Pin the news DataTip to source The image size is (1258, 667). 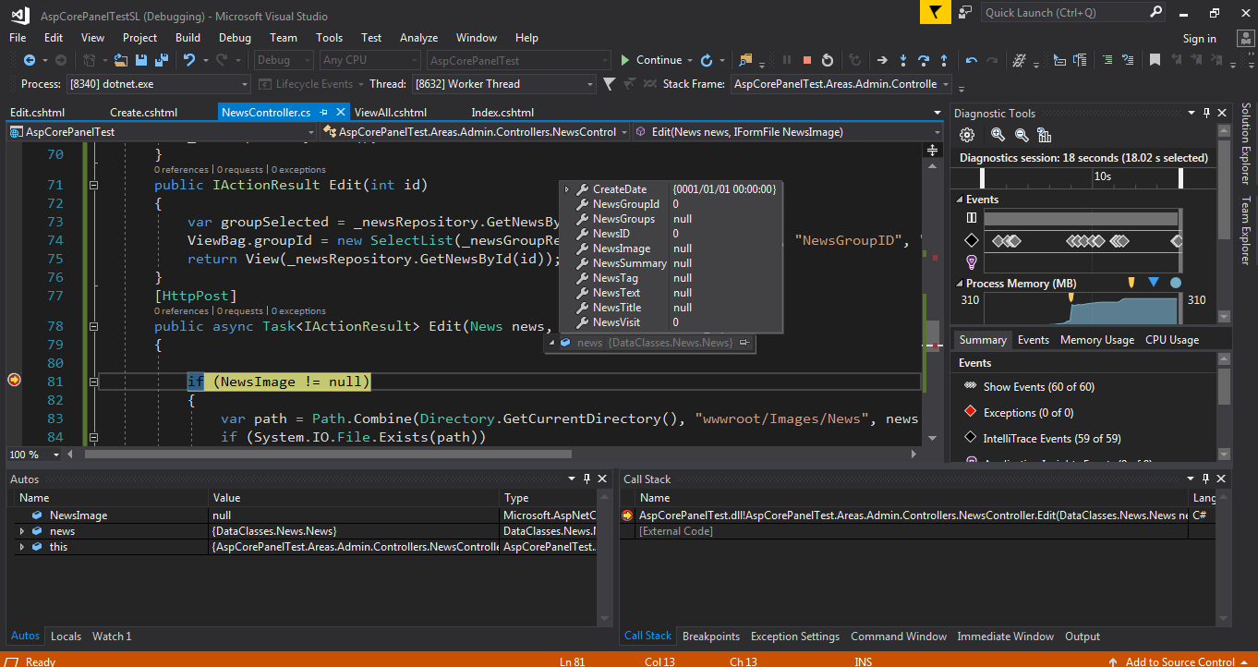(x=744, y=343)
